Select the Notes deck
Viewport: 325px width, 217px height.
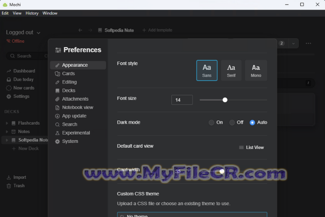tap(24, 132)
